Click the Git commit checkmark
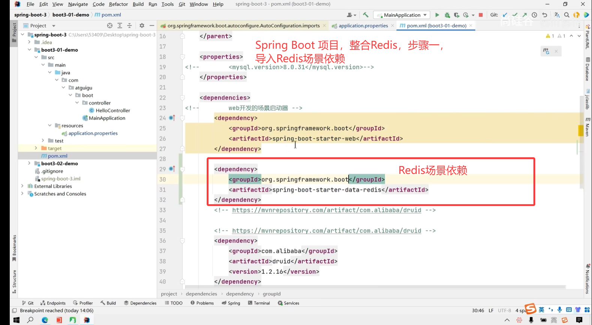 (x=515, y=15)
